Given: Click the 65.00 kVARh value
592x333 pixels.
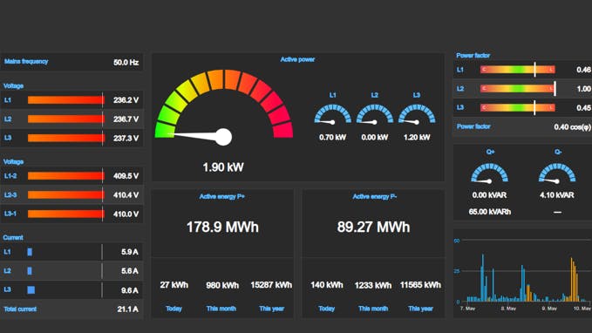Looking at the screenshot, I should coord(490,212).
